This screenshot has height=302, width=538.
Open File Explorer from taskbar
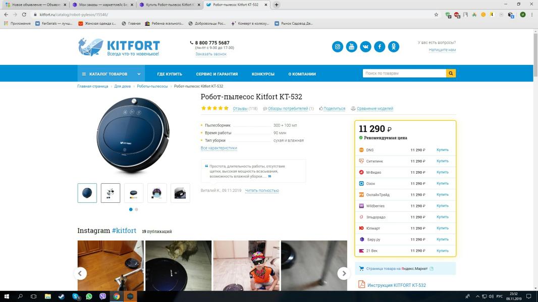(47, 296)
